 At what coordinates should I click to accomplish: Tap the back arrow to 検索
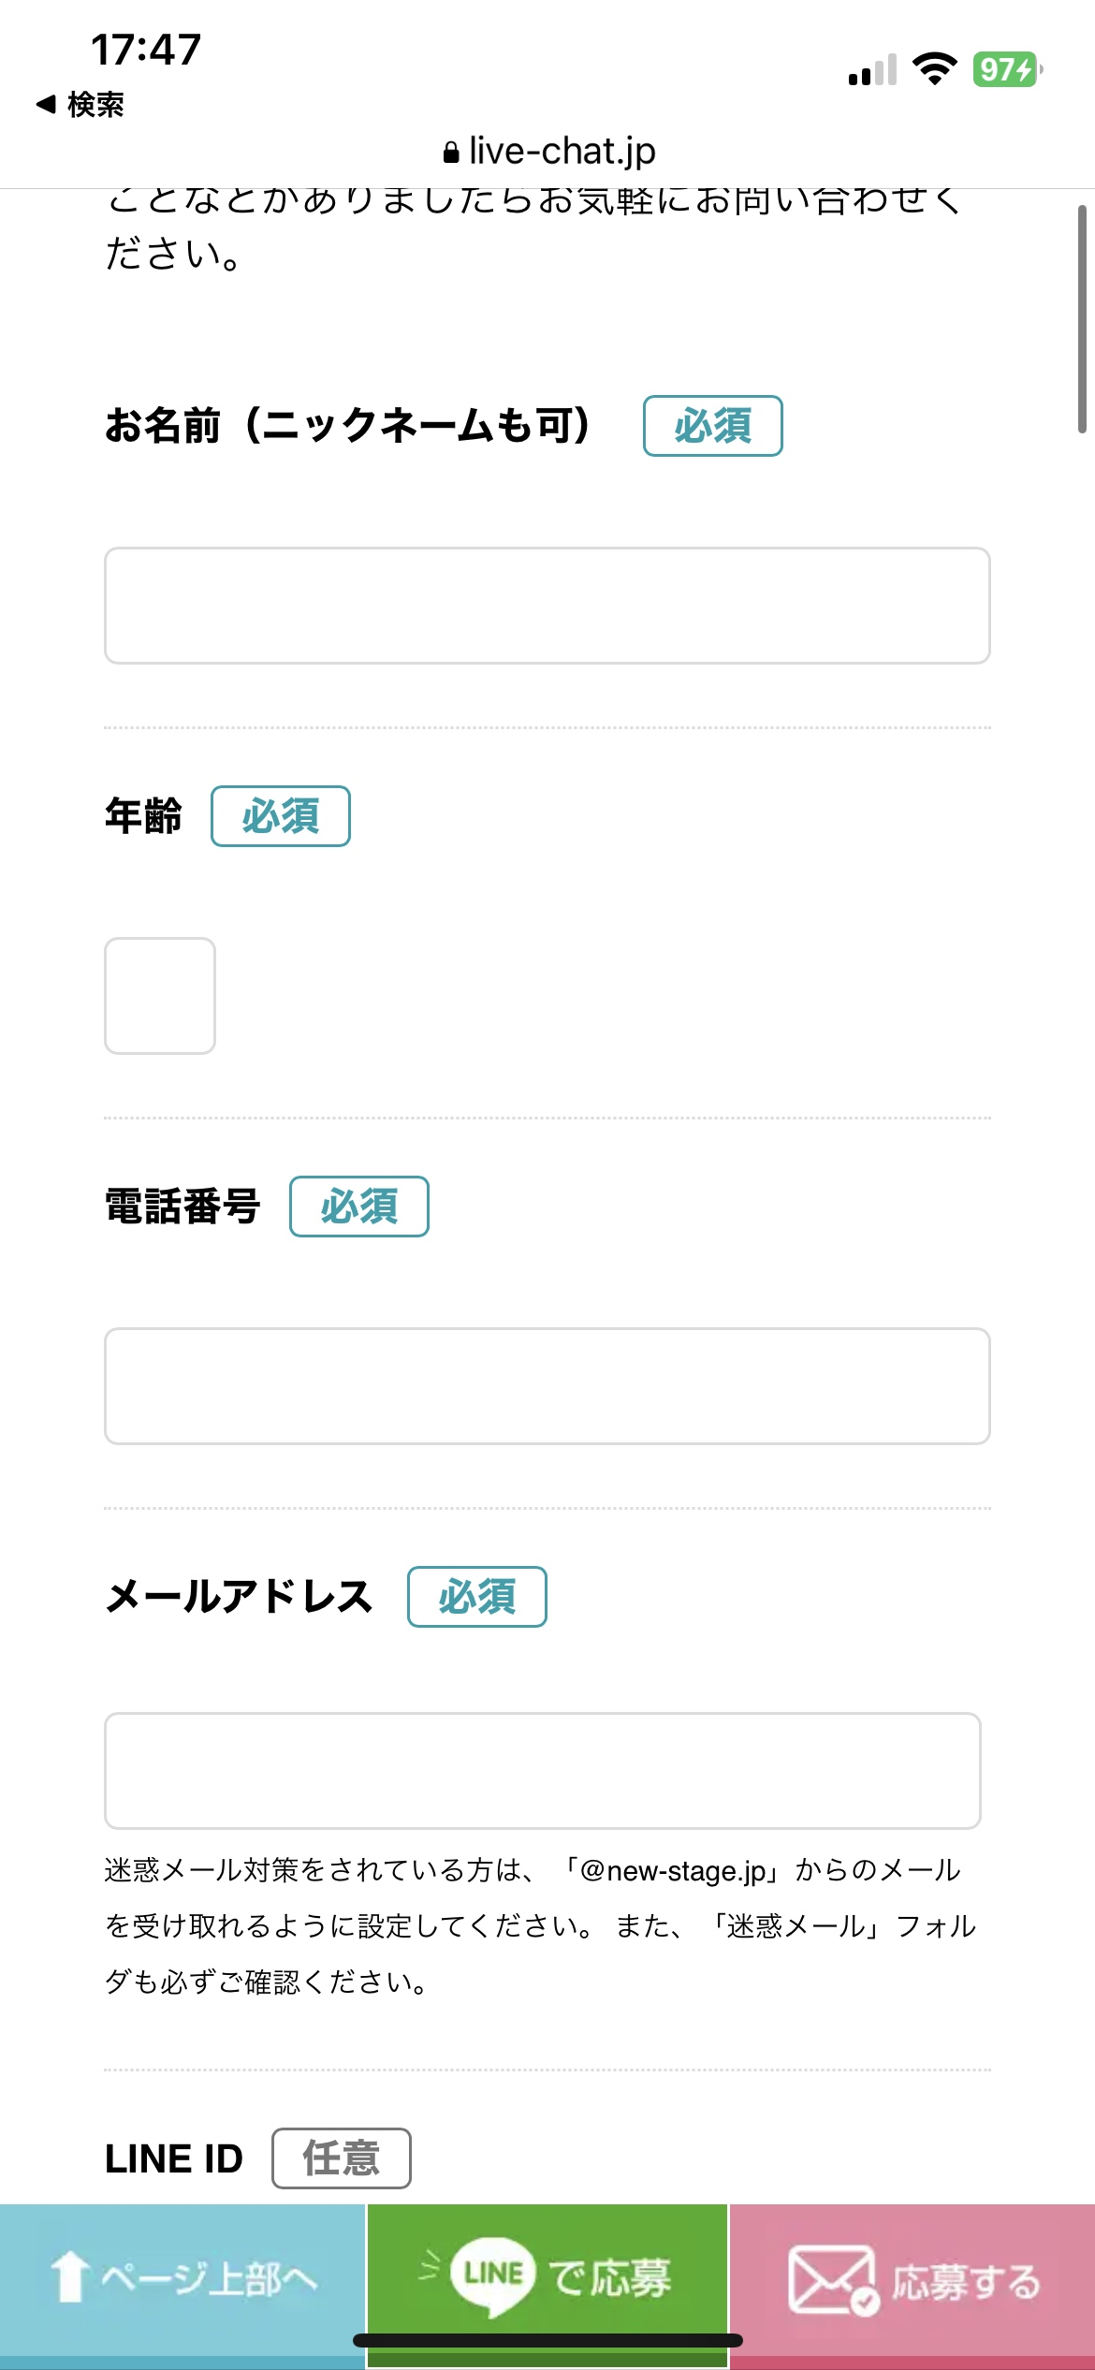pyautogui.click(x=46, y=104)
